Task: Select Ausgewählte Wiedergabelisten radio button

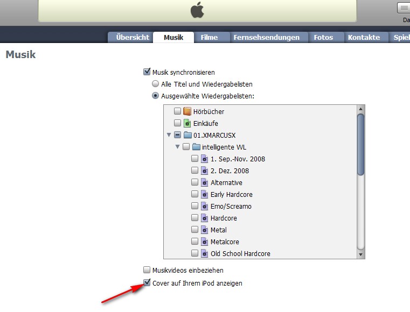Action: [155, 96]
